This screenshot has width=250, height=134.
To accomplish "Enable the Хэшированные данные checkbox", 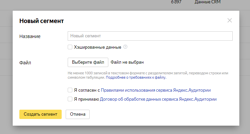I will pyautogui.click(x=70, y=47).
